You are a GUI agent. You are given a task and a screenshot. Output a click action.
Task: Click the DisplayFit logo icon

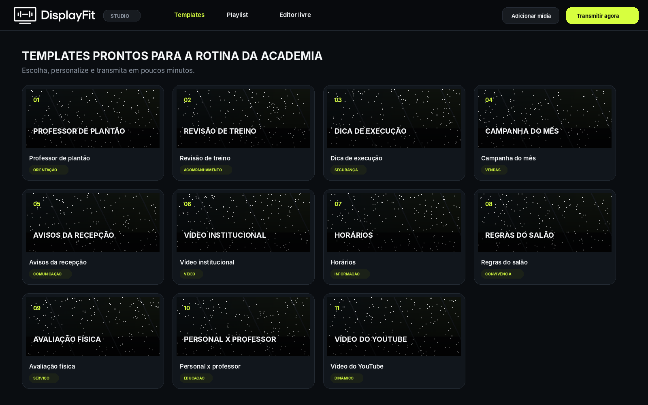pyautogui.click(x=25, y=15)
